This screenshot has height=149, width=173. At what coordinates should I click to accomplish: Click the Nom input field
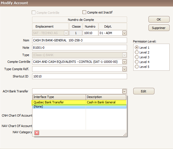tap(79, 40)
